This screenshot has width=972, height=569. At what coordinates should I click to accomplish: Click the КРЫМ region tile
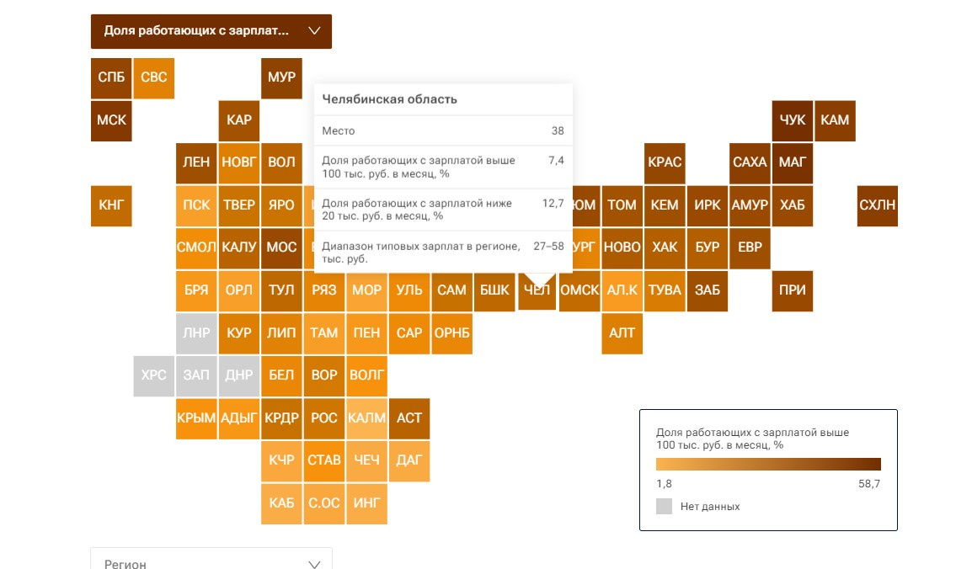click(196, 418)
